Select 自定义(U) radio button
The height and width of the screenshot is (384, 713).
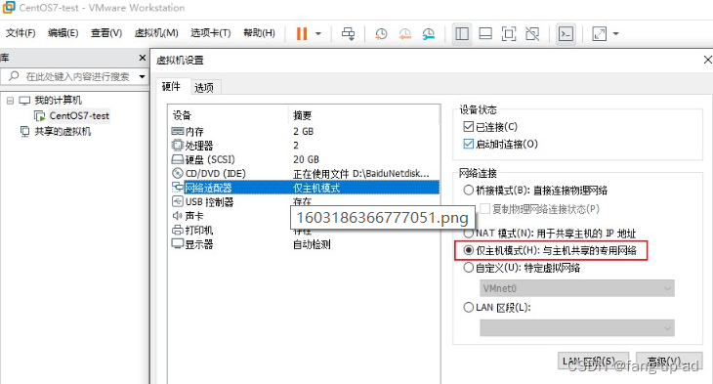(x=469, y=268)
